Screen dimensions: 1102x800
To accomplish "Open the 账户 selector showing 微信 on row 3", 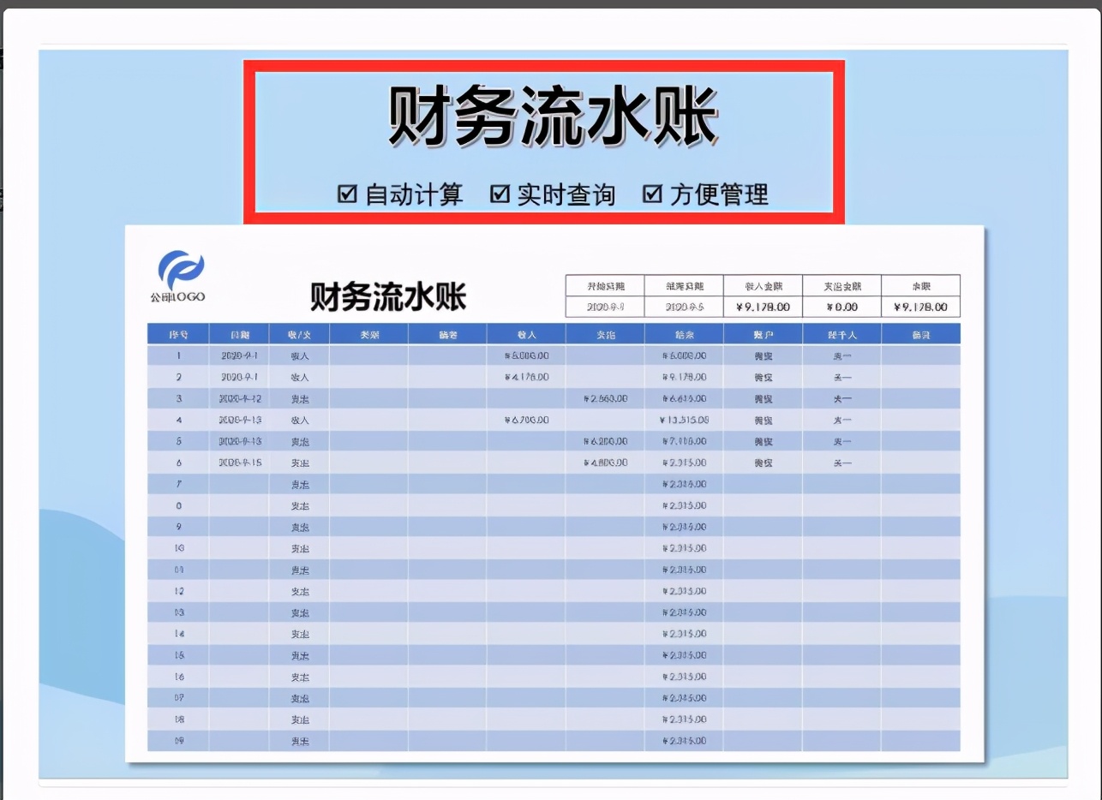I will click(x=764, y=398).
